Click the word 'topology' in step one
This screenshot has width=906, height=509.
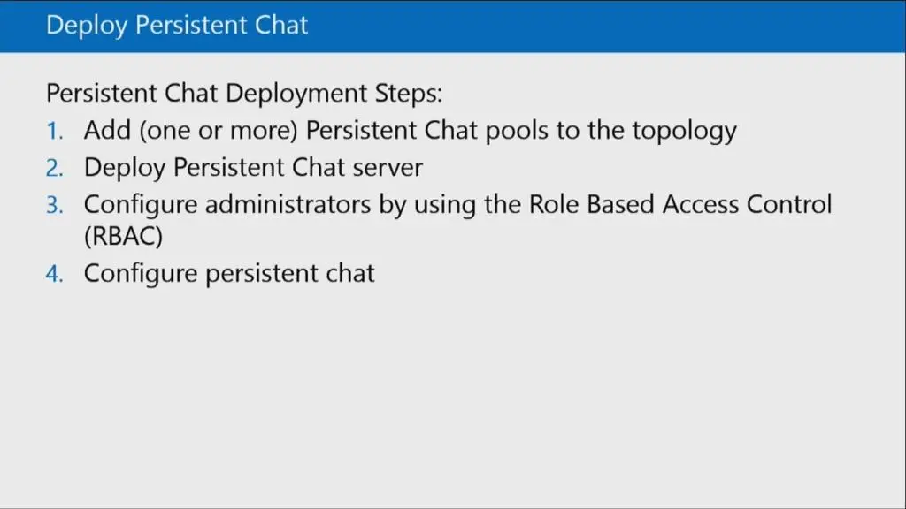pyautogui.click(x=685, y=132)
